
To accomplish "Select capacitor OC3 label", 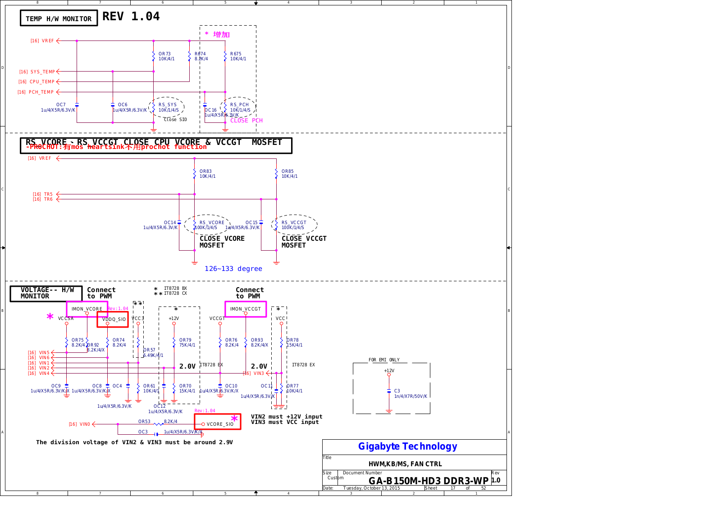I will pos(143,432).
